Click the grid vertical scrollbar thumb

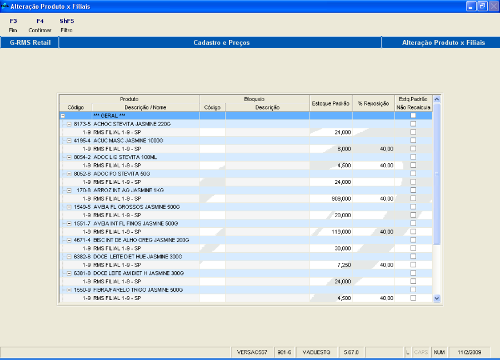[437, 174]
